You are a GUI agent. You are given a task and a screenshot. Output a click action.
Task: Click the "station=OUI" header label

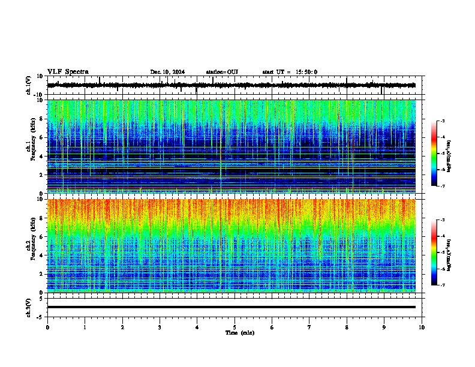pyautogui.click(x=222, y=72)
